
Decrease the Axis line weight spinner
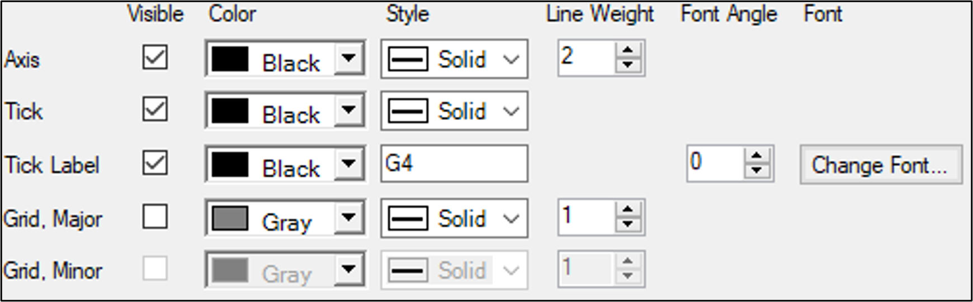pyautogui.click(x=627, y=65)
